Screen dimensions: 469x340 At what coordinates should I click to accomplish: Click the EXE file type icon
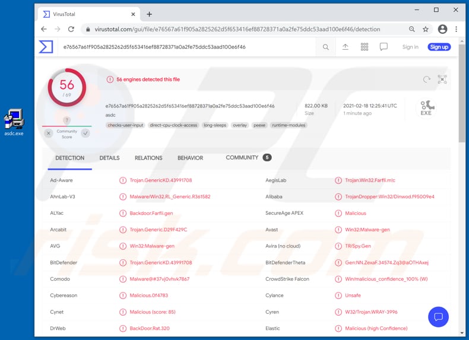(x=426, y=108)
